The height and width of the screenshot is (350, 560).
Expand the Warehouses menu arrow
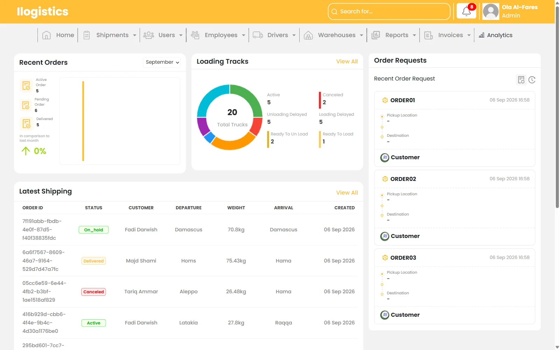[362, 35]
